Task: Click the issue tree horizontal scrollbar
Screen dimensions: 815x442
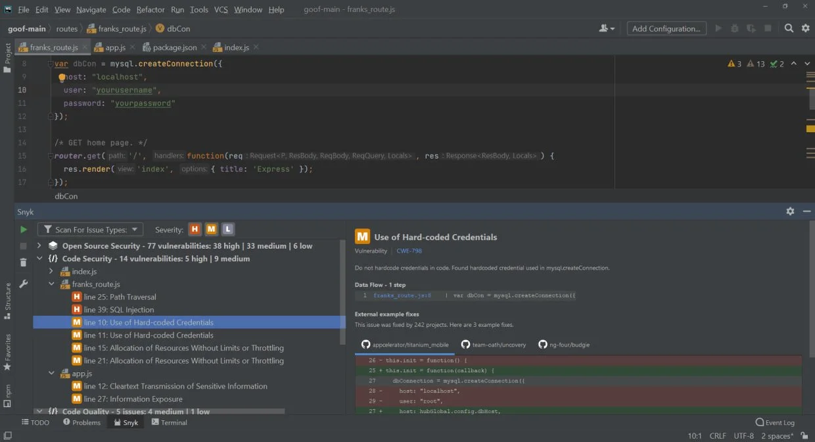Action: [x=158, y=412]
